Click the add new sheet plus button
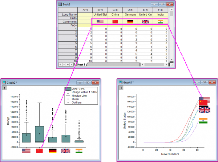Viewport: 218px width, 162px height. tap(67, 65)
